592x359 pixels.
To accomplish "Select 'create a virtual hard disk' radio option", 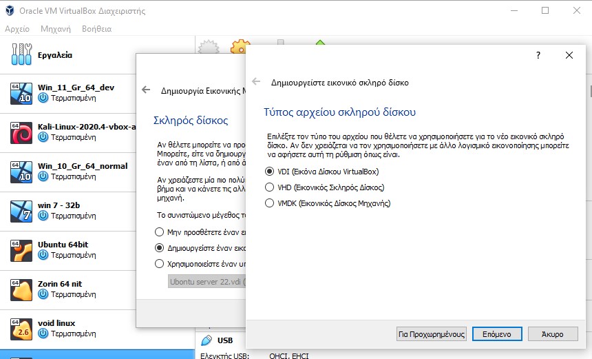I will point(159,248).
